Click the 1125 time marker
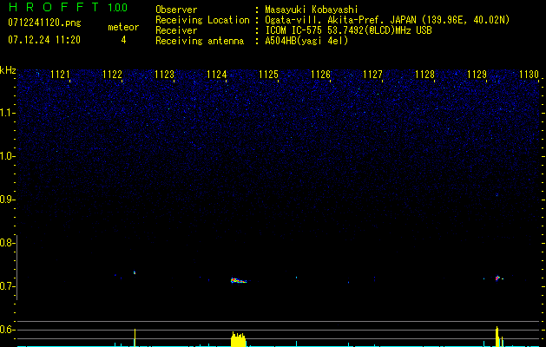Screen dimensions: 546x347 [x=269, y=75]
